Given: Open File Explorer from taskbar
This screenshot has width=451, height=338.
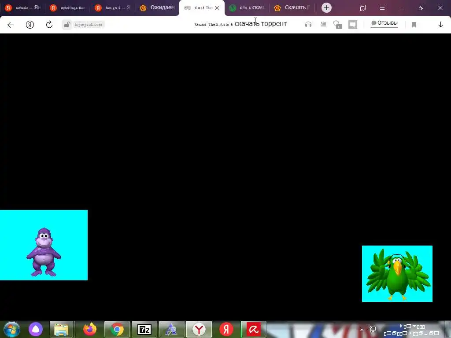Looking at the screenshot, I should coord(62,329).
